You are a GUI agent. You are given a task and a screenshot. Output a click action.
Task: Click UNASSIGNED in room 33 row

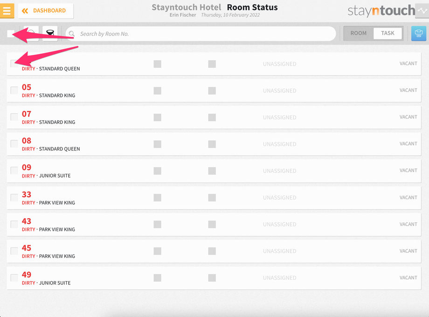tap(280, 198)
